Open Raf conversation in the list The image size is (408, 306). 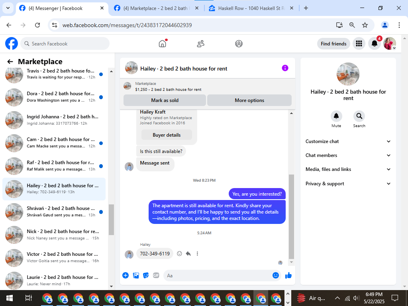click(x=54, y=166)
